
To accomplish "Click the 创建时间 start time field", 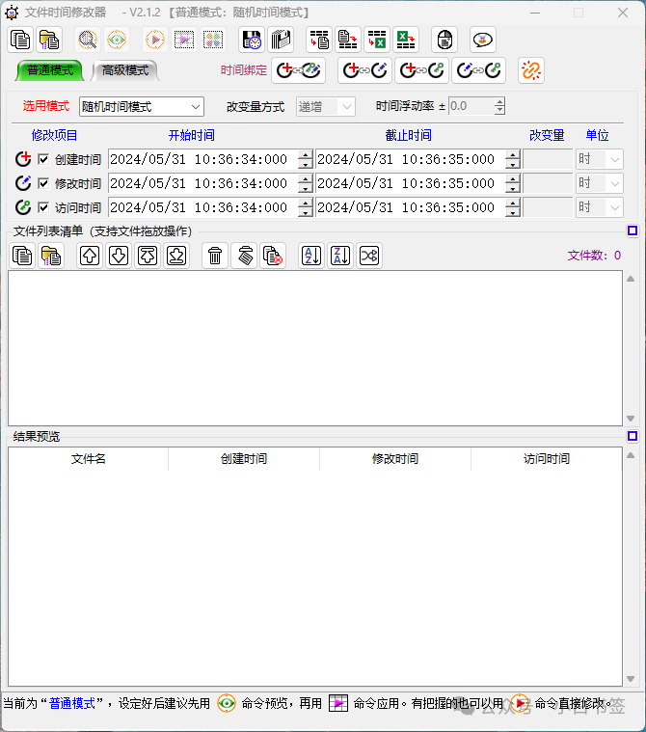I will (202, 159).
